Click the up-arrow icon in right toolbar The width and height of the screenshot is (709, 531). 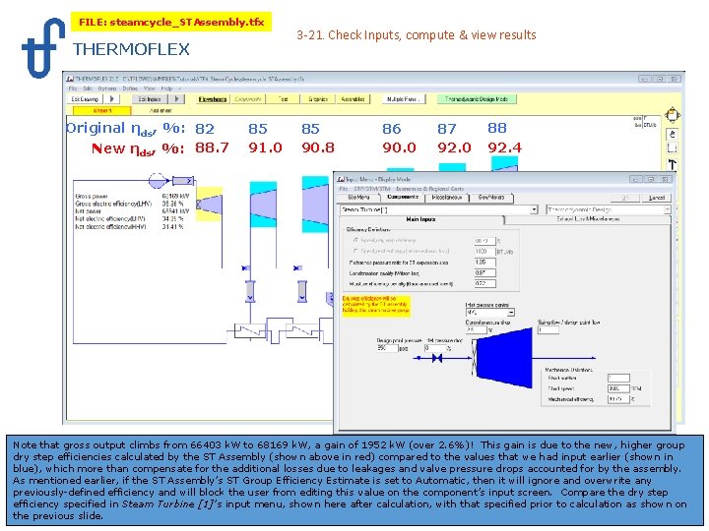673,165
